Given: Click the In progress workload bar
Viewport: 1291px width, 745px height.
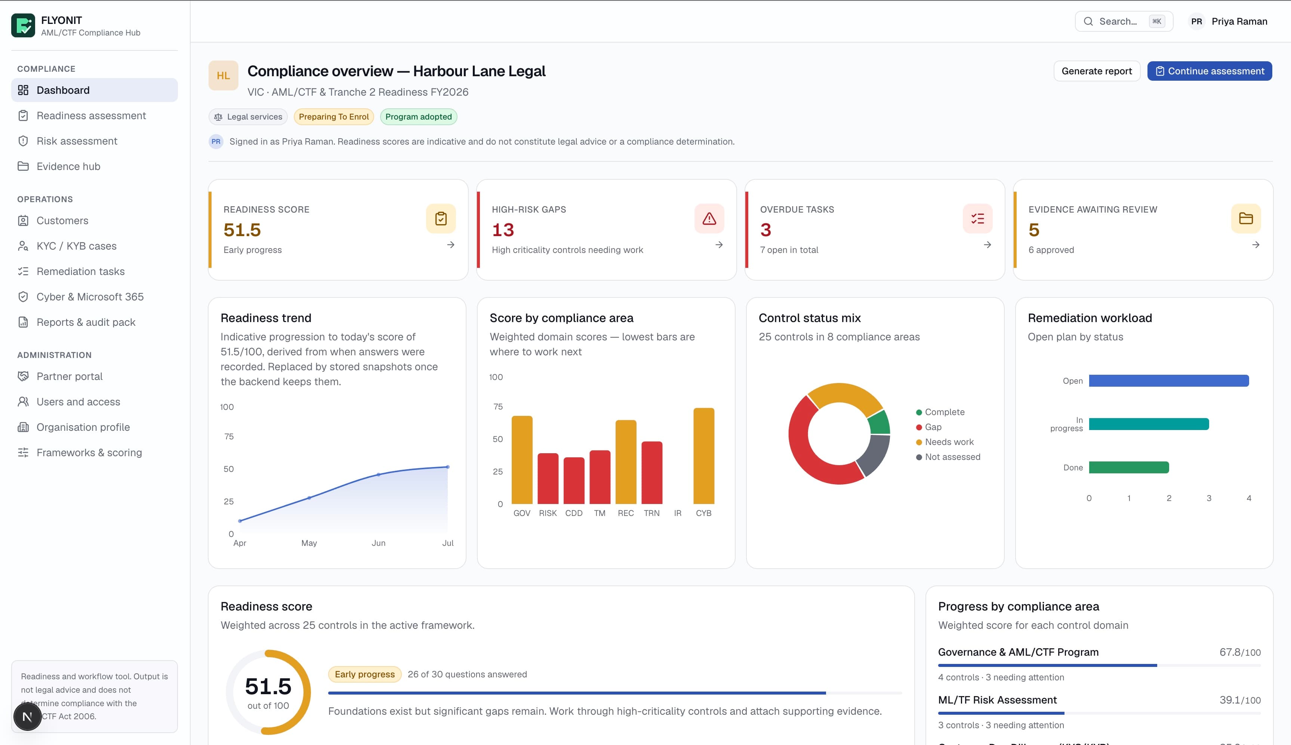Looking at the screenshot, I should coord(1149,424).
